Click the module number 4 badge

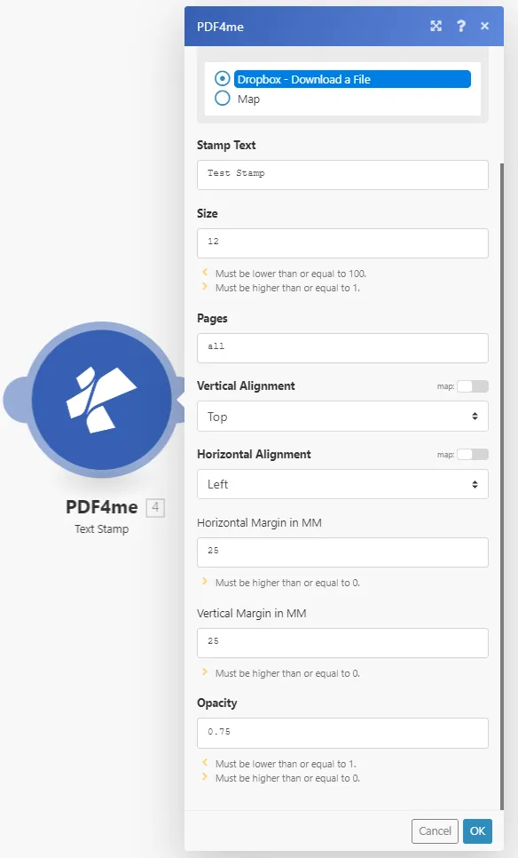click(x=155, y=507)
